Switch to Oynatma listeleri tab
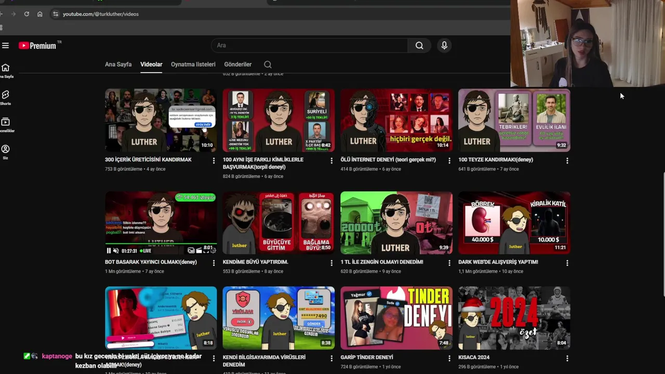 [193, 64]
